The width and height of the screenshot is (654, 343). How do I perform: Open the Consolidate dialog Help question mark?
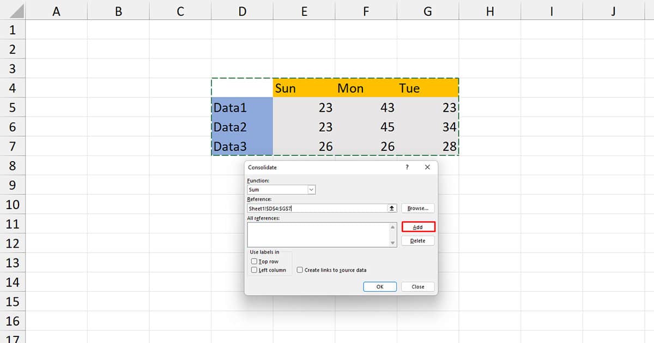pos(407,167)
